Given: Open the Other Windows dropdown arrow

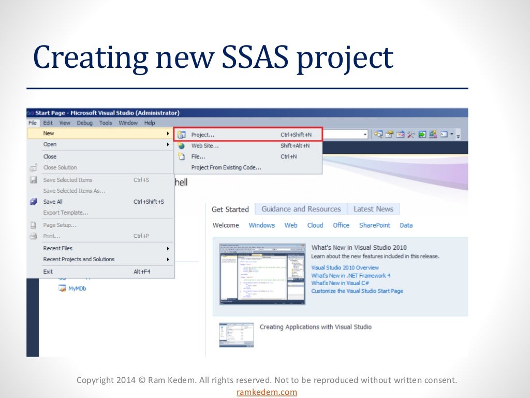Looking at the screenshot, I should pyautogui.click(x=451, y=135).
